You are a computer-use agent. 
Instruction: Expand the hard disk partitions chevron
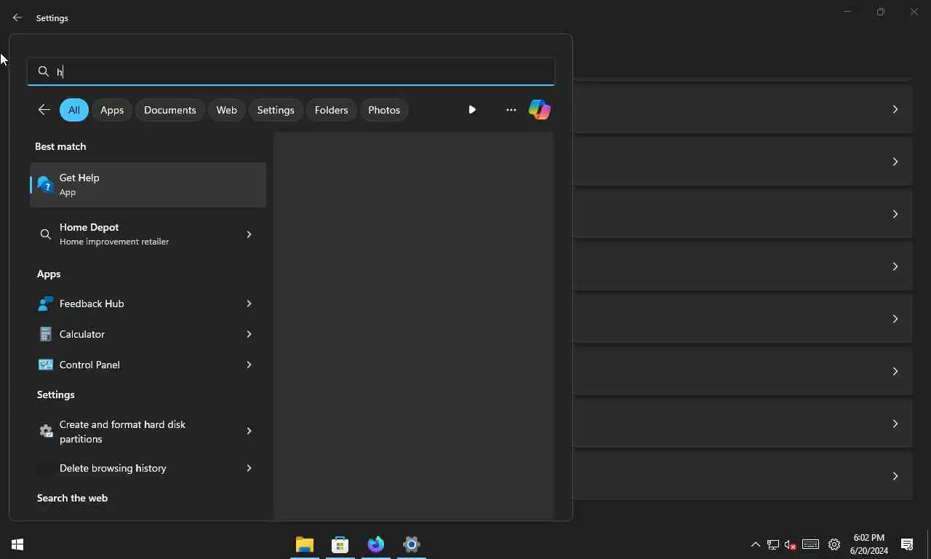(x=249, y=431)
